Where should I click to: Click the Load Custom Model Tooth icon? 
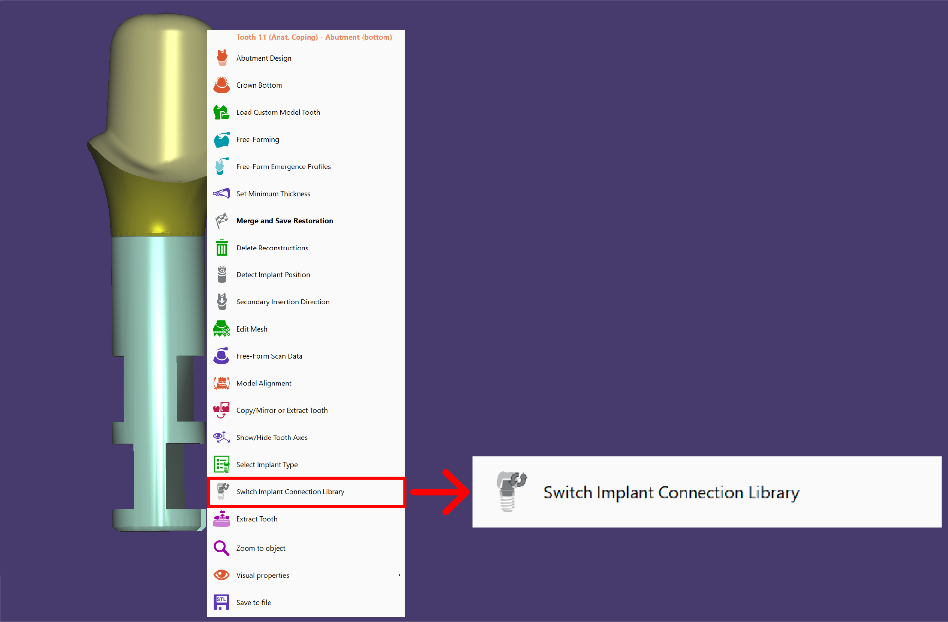(222, 112)
